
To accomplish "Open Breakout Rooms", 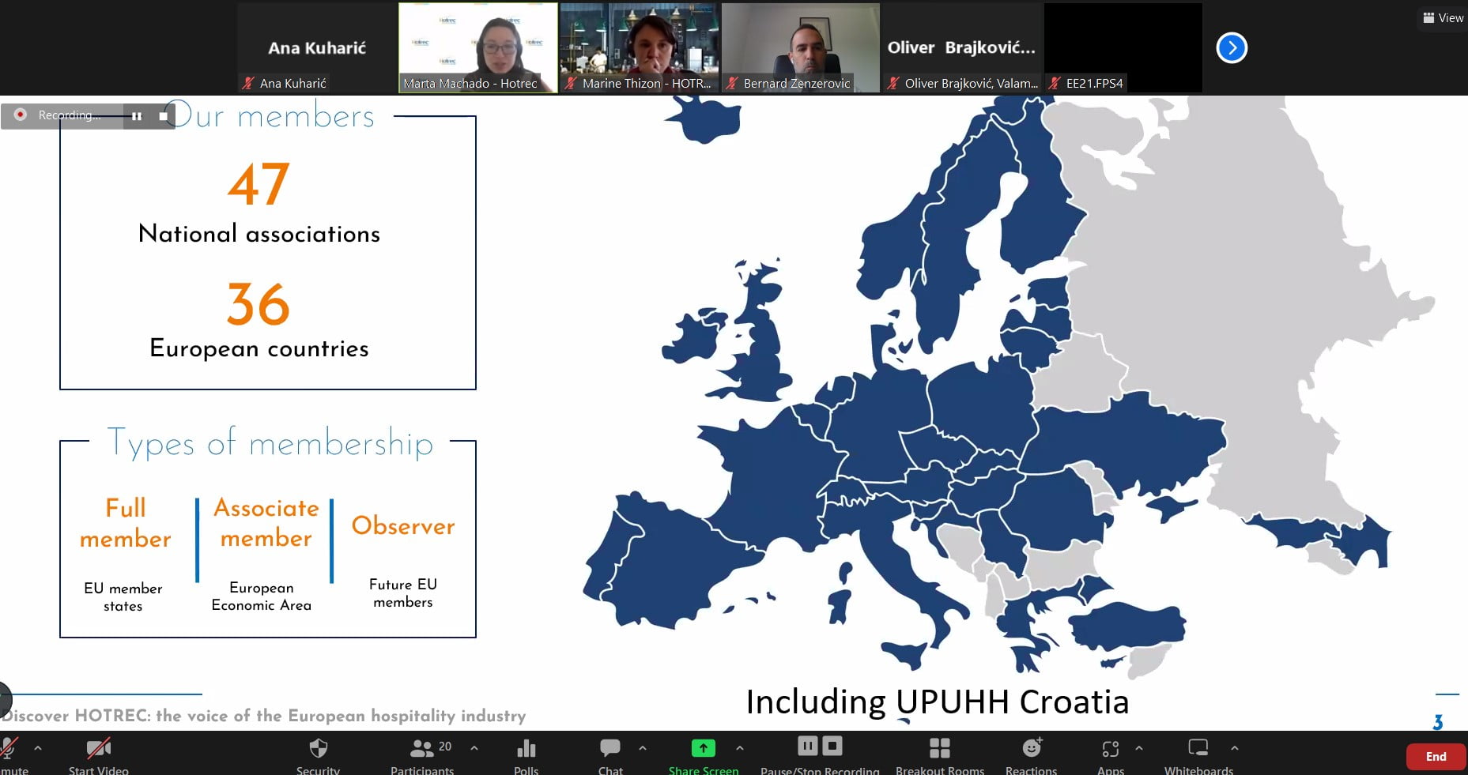I will coord(940,747).
